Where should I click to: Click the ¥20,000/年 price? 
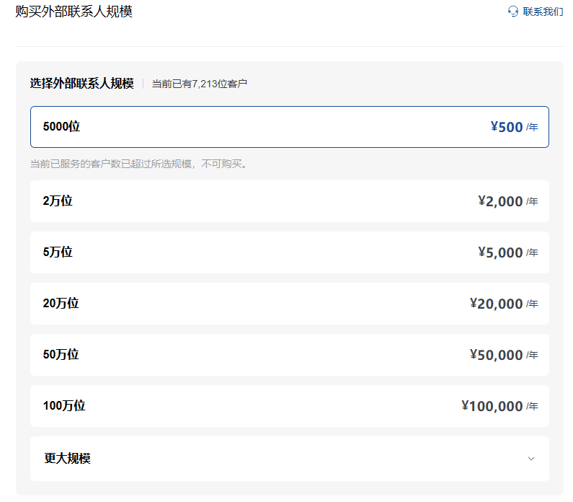click(503, 304)
